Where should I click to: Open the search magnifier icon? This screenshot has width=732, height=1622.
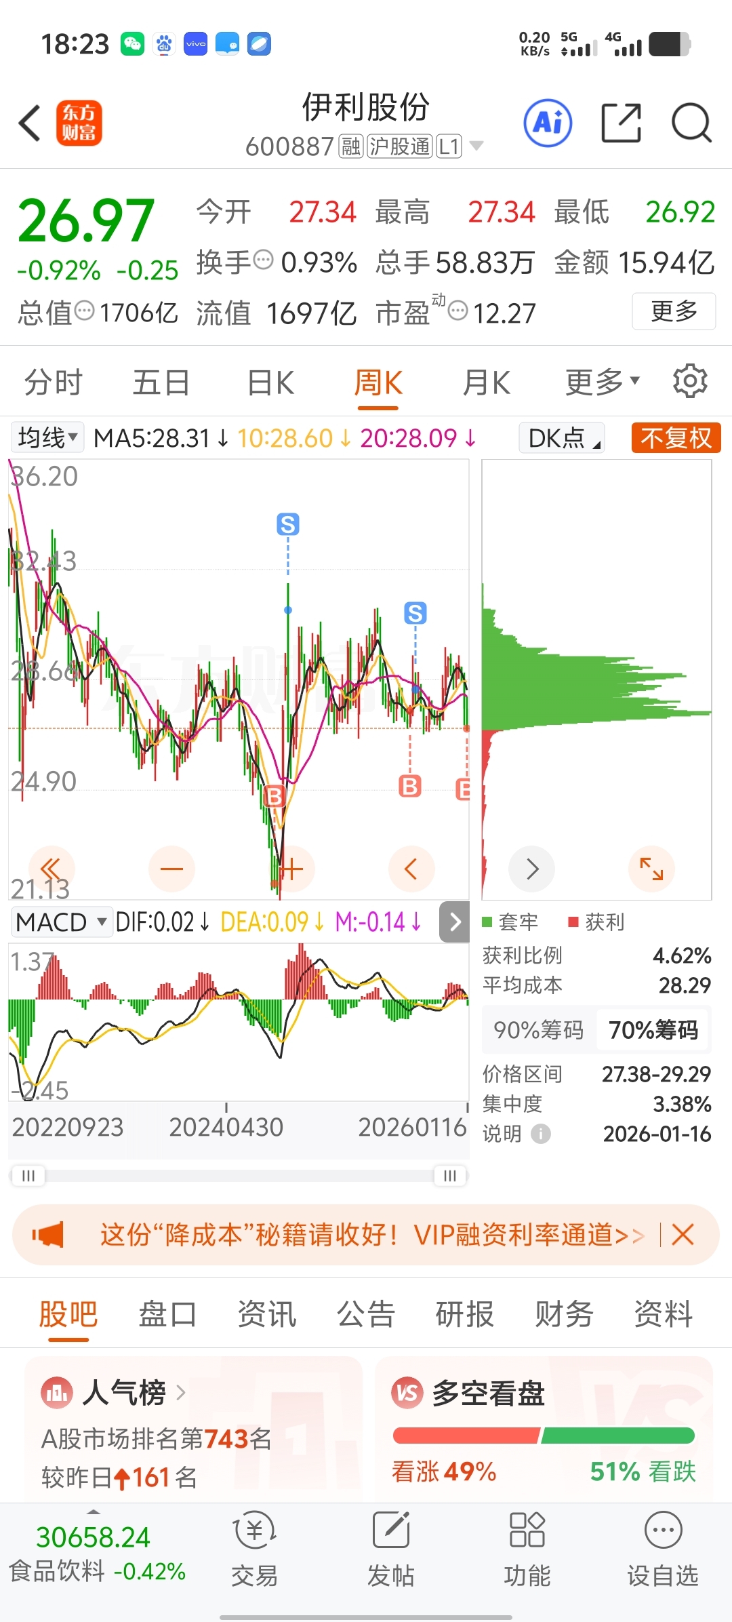691,123
